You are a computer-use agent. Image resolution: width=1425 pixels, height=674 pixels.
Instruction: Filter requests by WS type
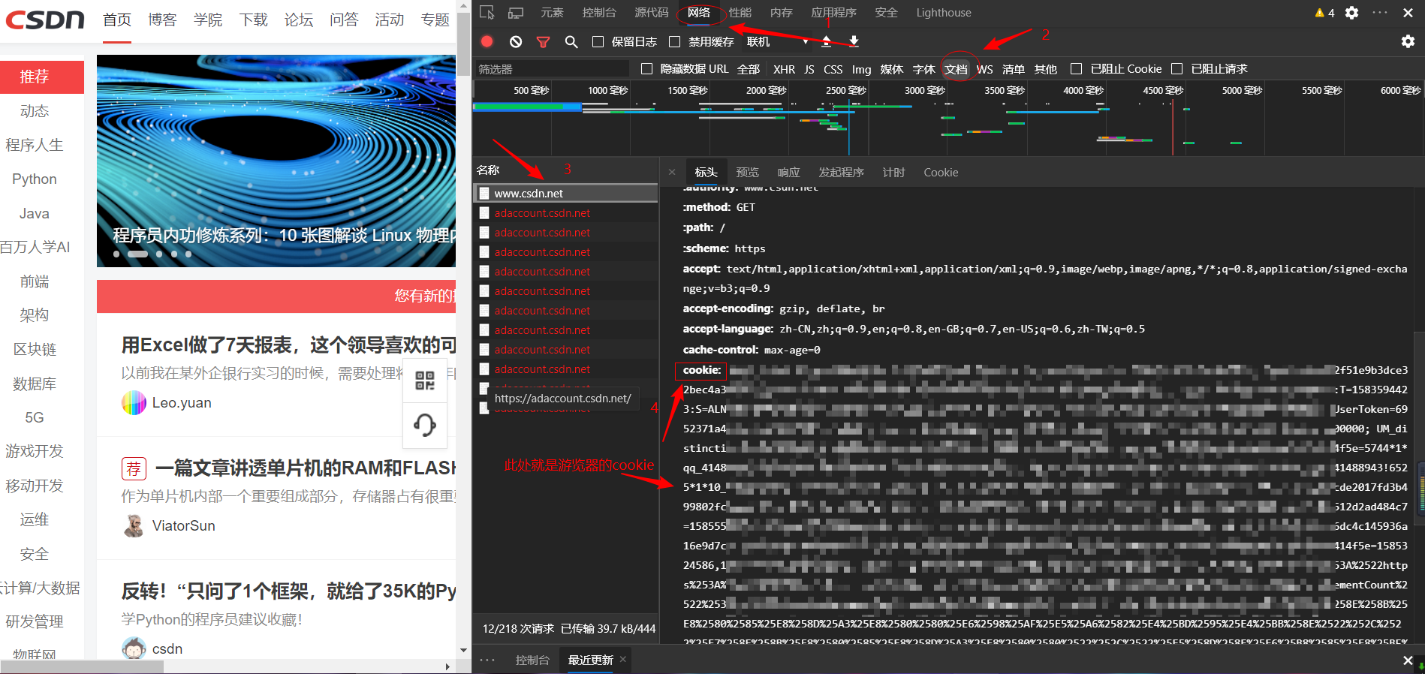(x=984, y=69)
